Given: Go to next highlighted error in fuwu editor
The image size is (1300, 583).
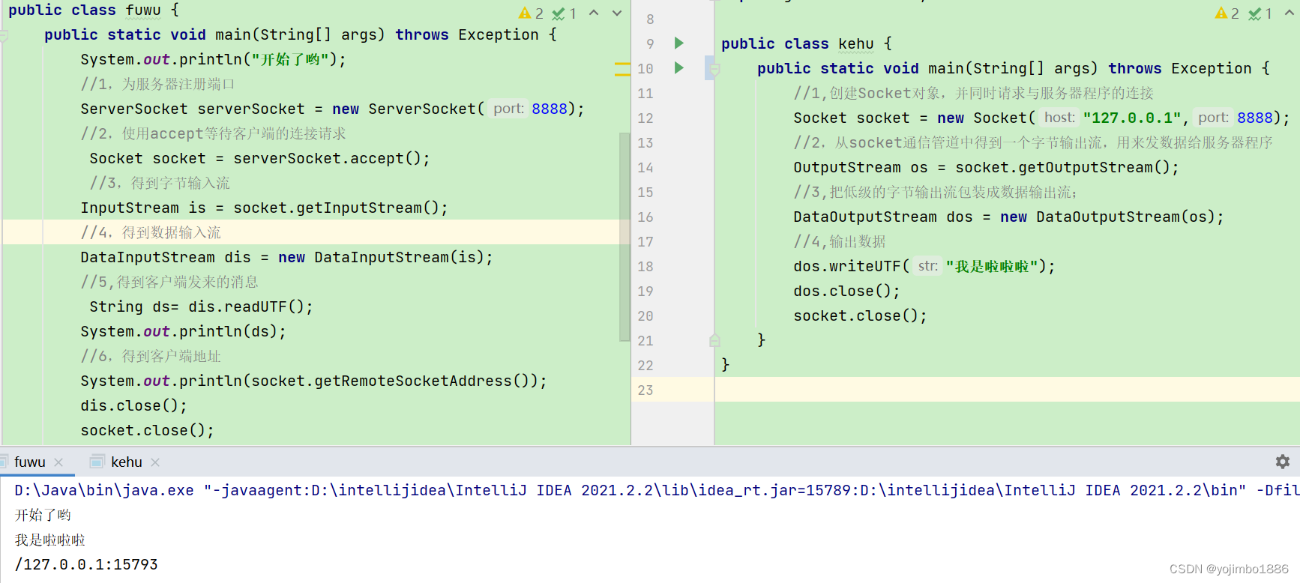Looking at the screenshot, I should tap(617, 13).
